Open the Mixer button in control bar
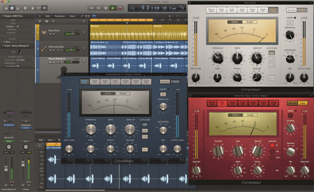 coord(38,8)
